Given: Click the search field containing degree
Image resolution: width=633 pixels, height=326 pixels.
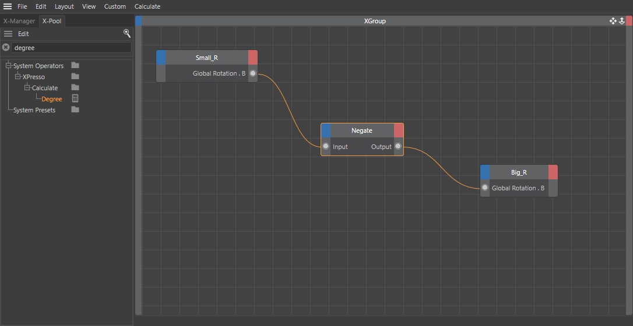Looking at the screenshot, I should (71, 48).
